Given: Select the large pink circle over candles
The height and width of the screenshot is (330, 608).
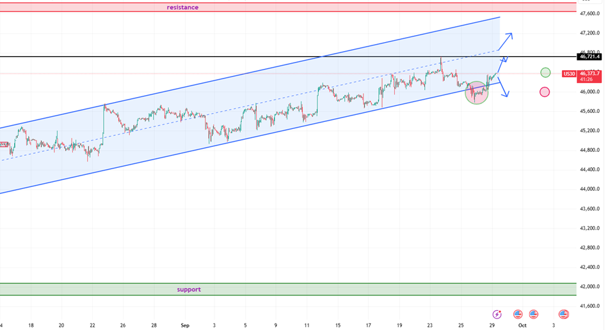Looking at the screenshot, I should coord(477,93).
